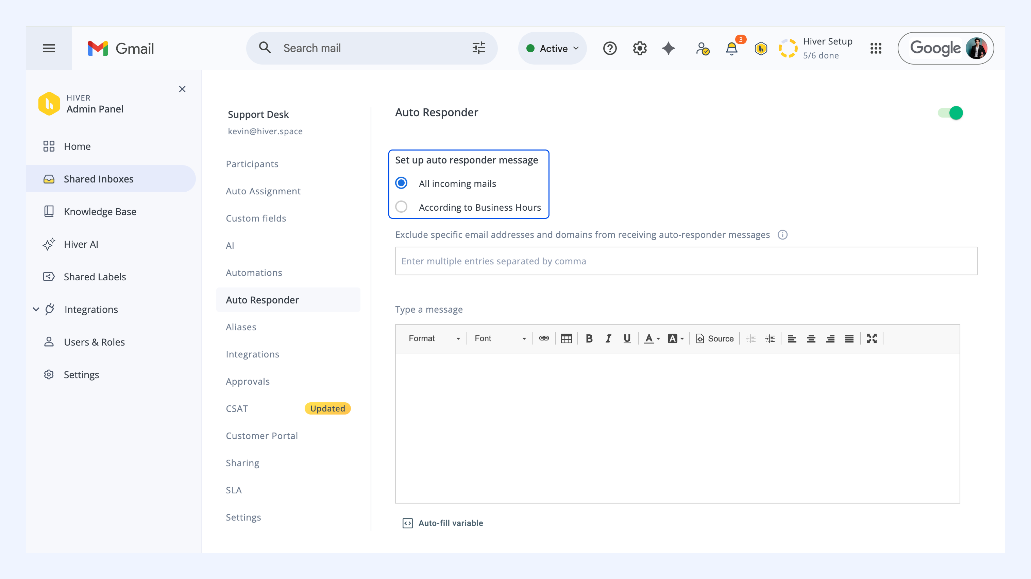Close the Hiver Admin Panel sidebar
The image size is (1031, 579).
pos(182,89)
